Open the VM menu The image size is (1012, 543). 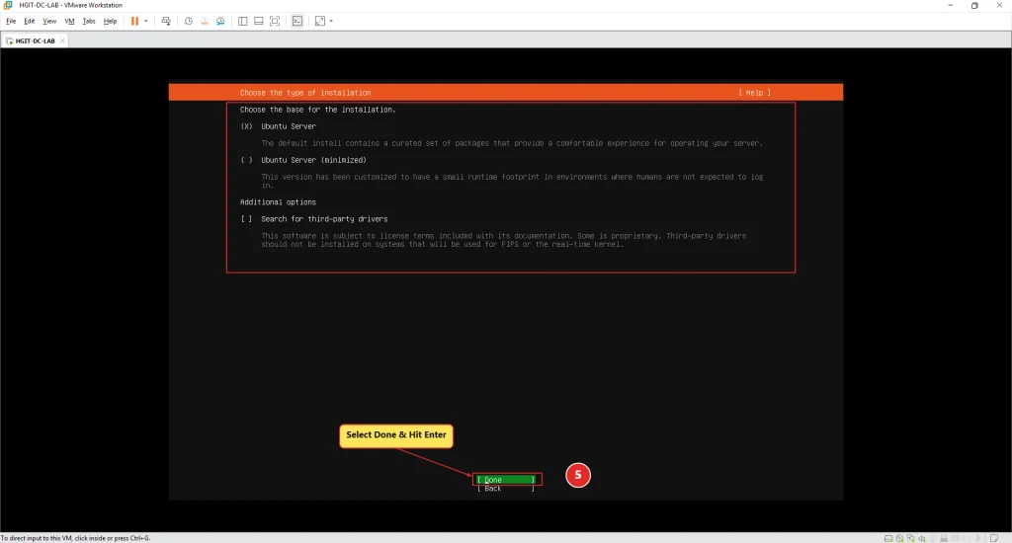(69, 21)
